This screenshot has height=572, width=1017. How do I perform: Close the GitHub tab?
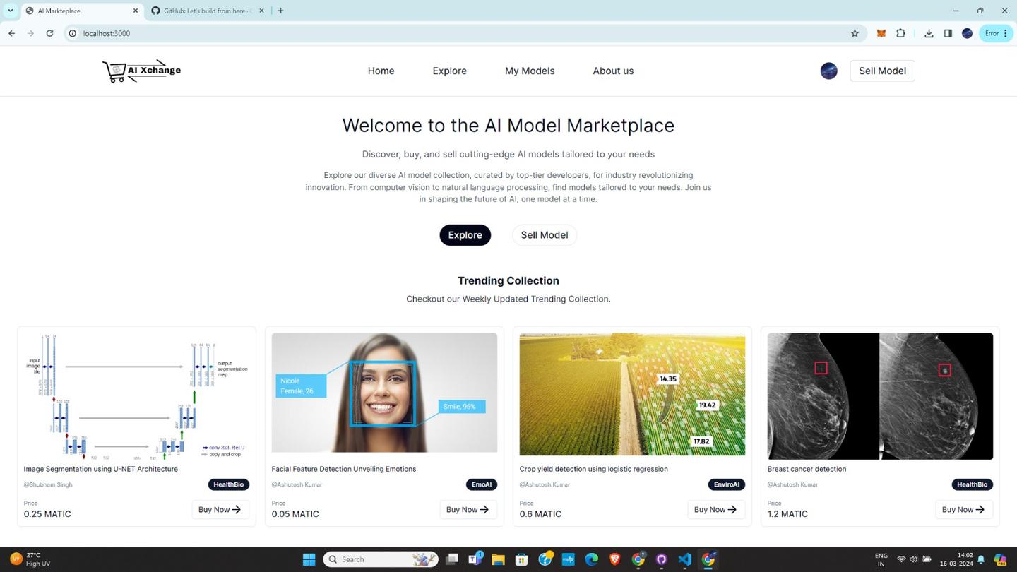[x=262, y=11]
